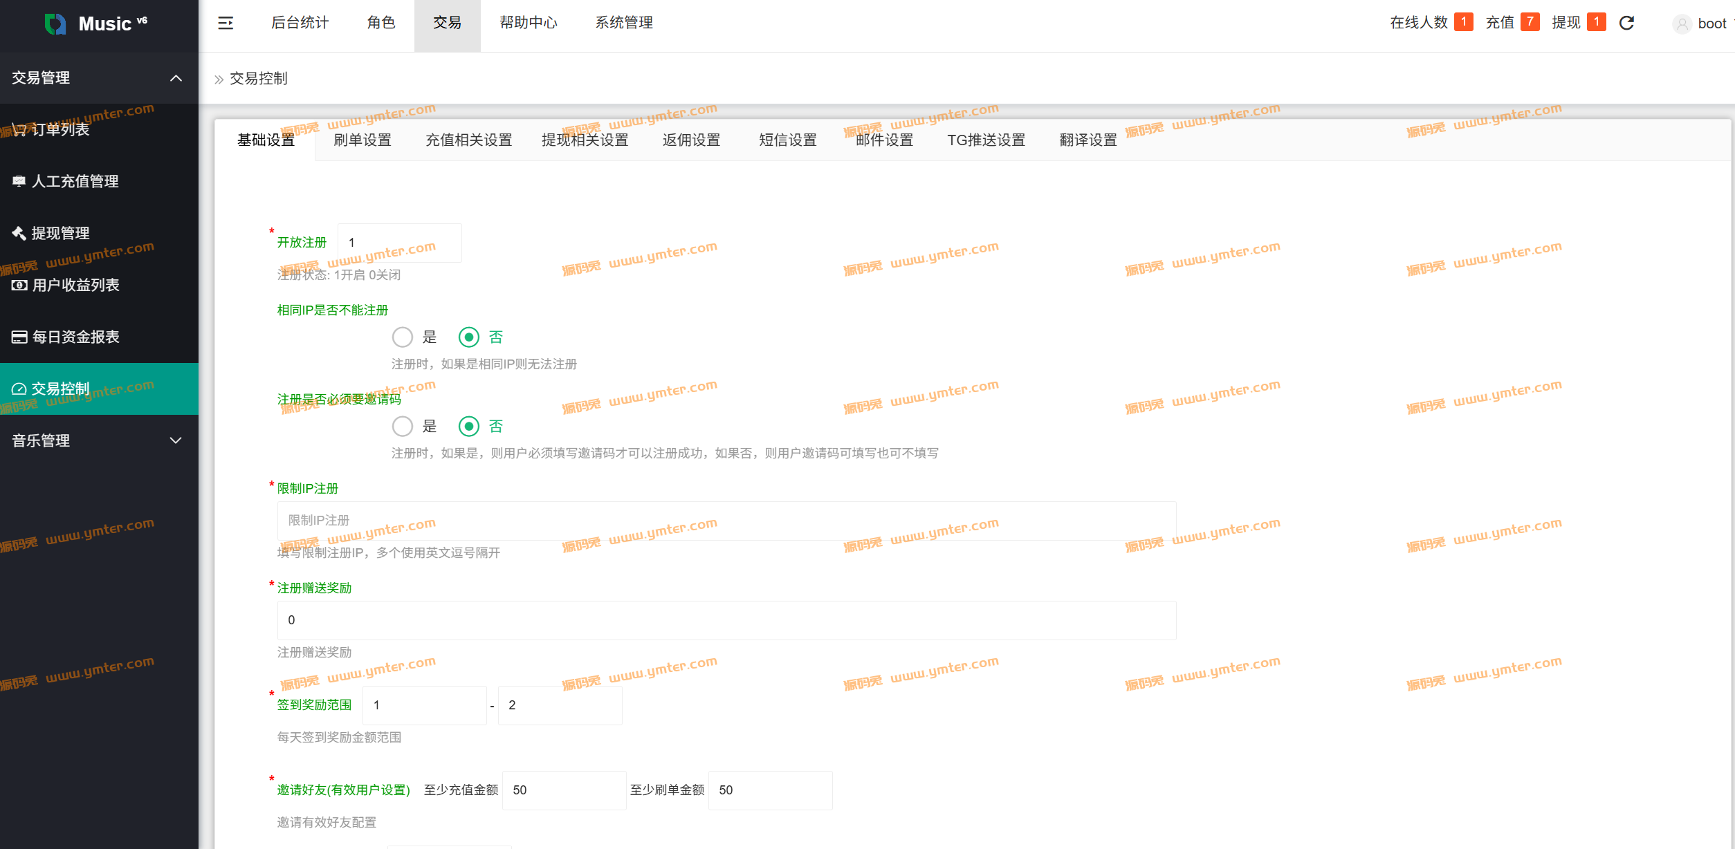Click the icon beside 人工充值管理
Screen dimensions: 1735x849
19,181
